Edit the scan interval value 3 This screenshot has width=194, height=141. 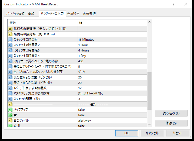coord(112,99)
